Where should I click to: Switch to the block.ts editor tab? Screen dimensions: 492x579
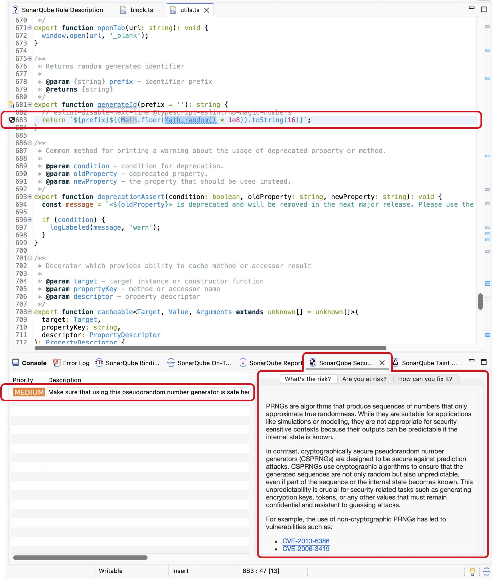point(137,10)
